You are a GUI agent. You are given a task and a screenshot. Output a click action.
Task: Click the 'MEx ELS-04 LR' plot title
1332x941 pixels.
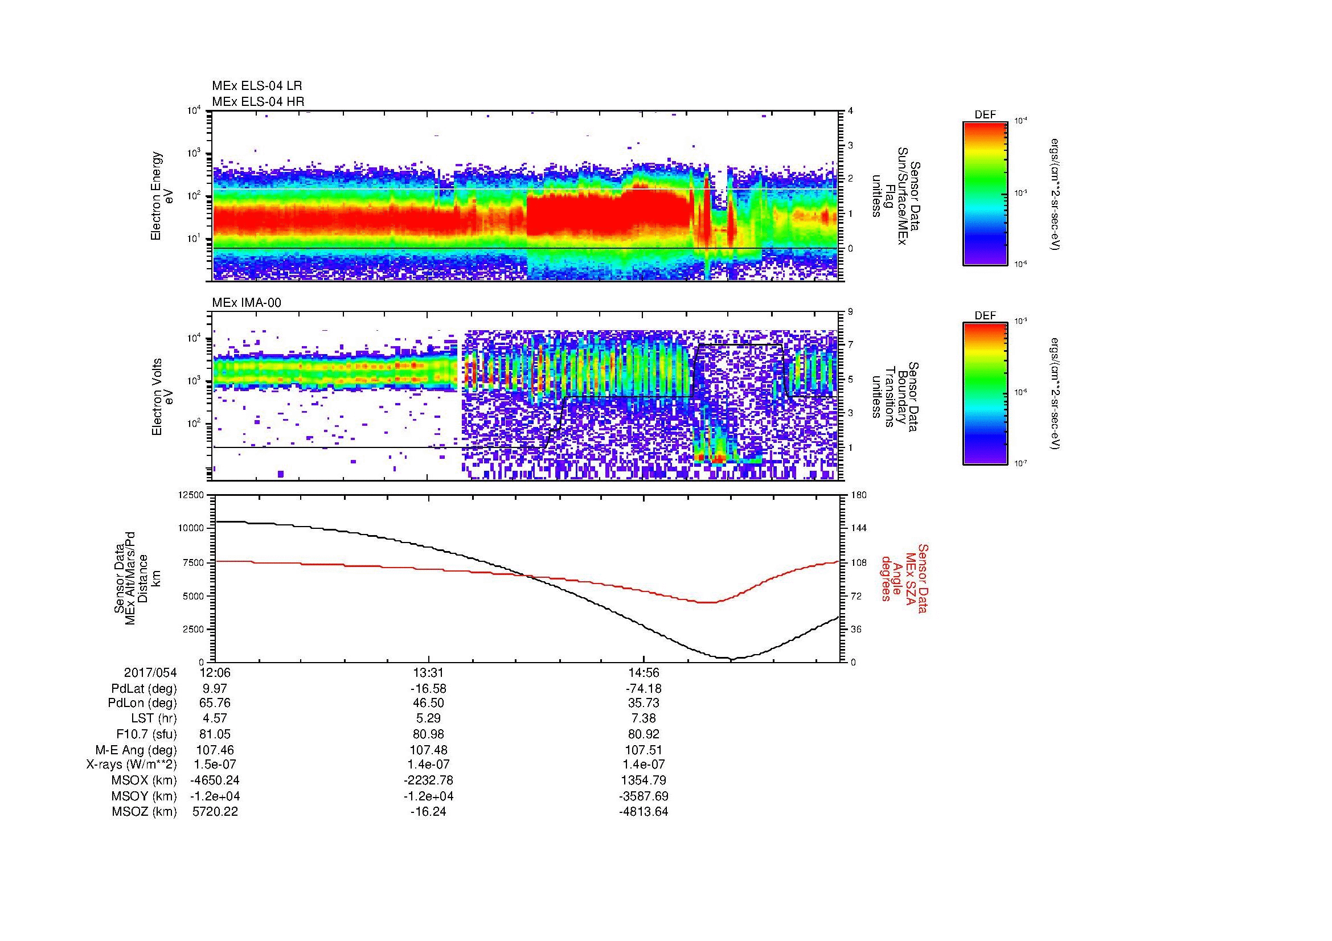pyautogui.click(x=256, y=86)
